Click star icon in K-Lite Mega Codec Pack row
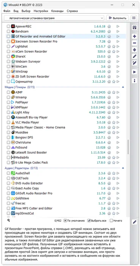 coord(114,163)
